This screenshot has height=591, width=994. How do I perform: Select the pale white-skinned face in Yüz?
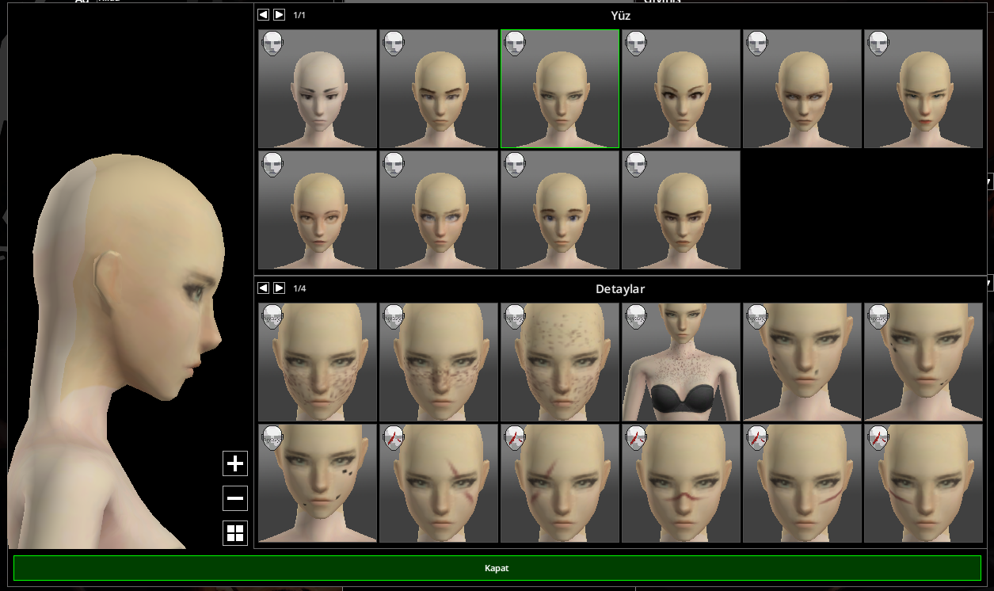point(318,89)
